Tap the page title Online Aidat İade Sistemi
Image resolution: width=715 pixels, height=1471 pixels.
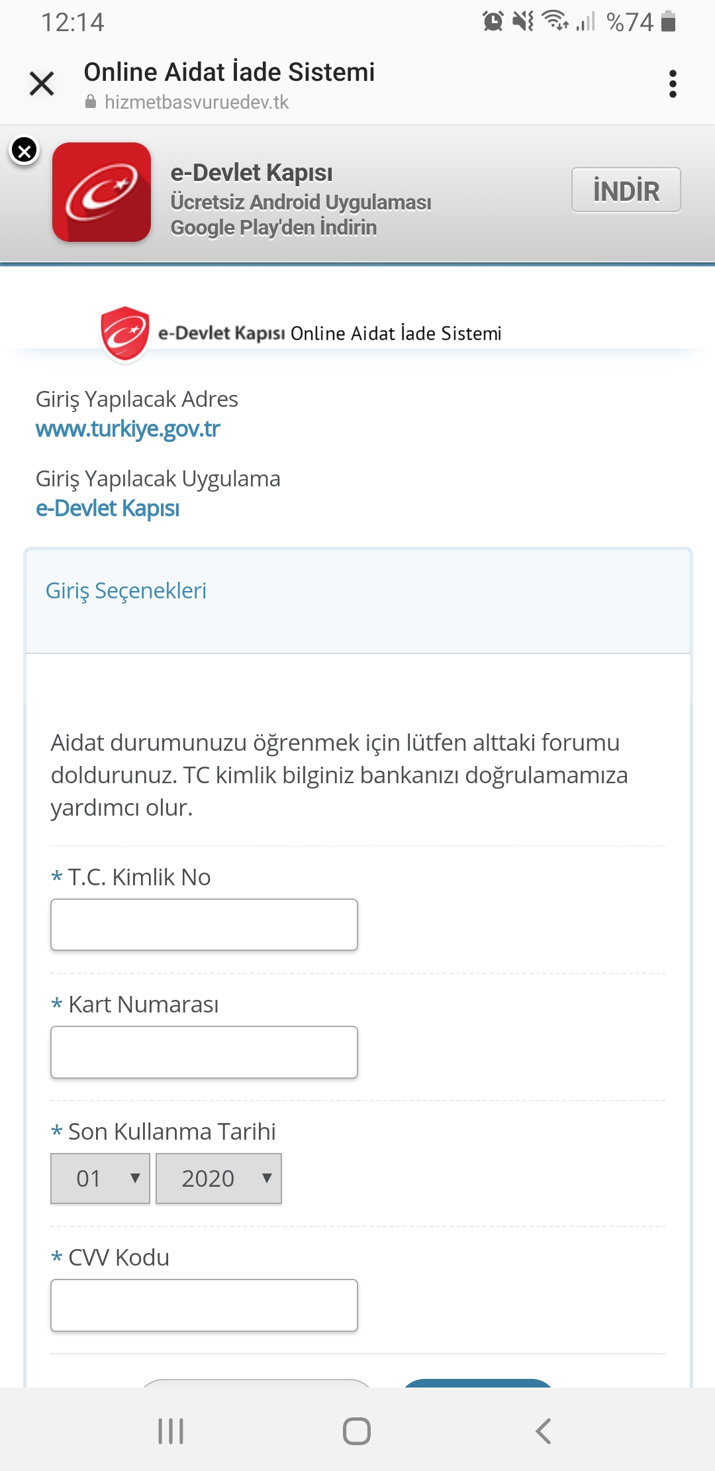(x=229, y=72)
